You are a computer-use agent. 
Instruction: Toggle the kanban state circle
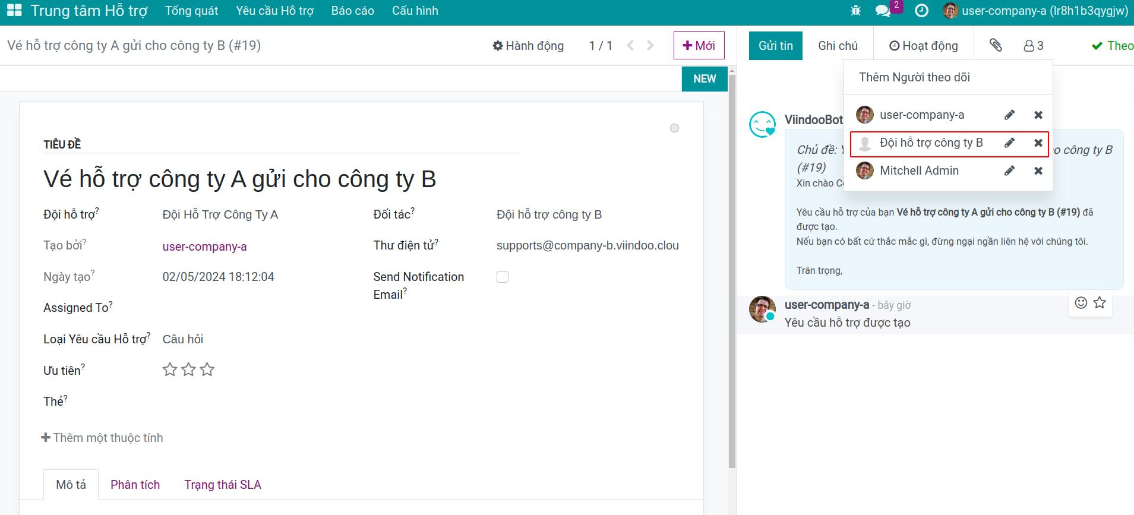tap(674, 128)
